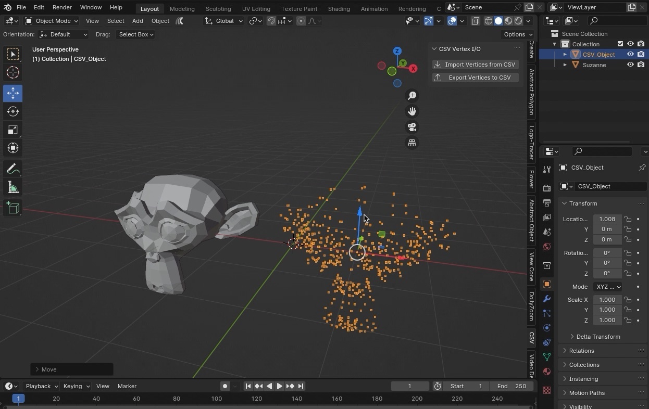Hide the Suzanne object in the outliner
649x409 pixels.
[630, 65]
